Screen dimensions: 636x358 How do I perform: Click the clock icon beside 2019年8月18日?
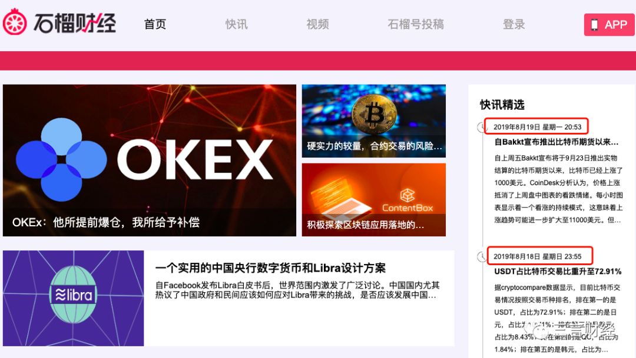[x=482, y=257]
